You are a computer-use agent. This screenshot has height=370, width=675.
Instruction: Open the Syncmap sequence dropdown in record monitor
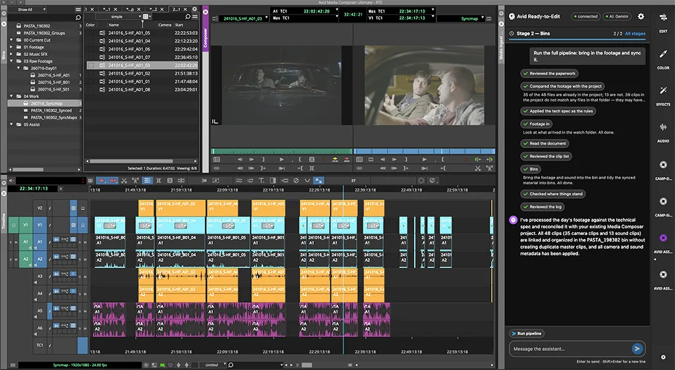(x=461, y=18)
